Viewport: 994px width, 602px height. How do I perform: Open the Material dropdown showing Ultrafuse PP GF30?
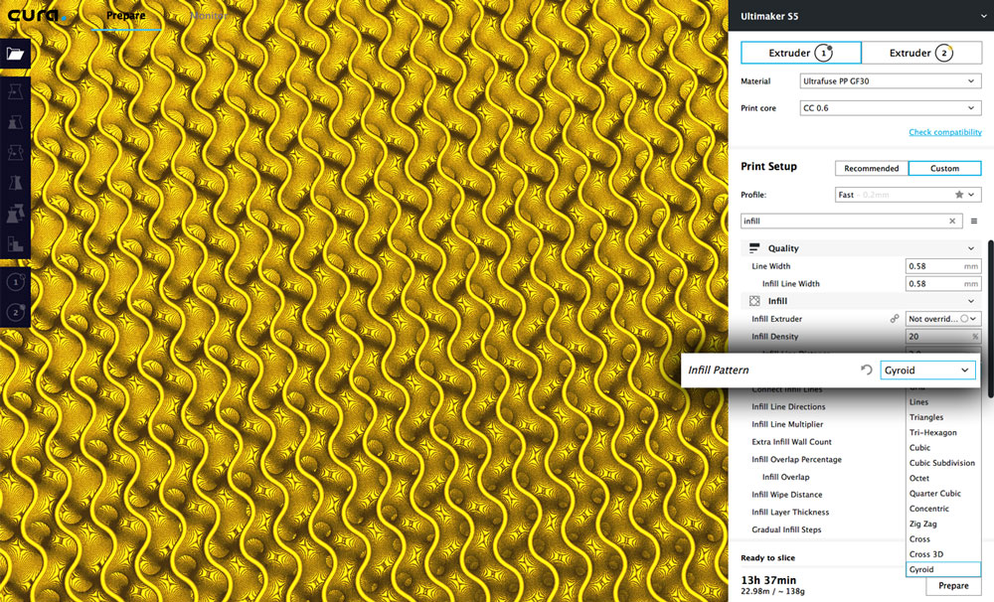(x=891, y=81)
